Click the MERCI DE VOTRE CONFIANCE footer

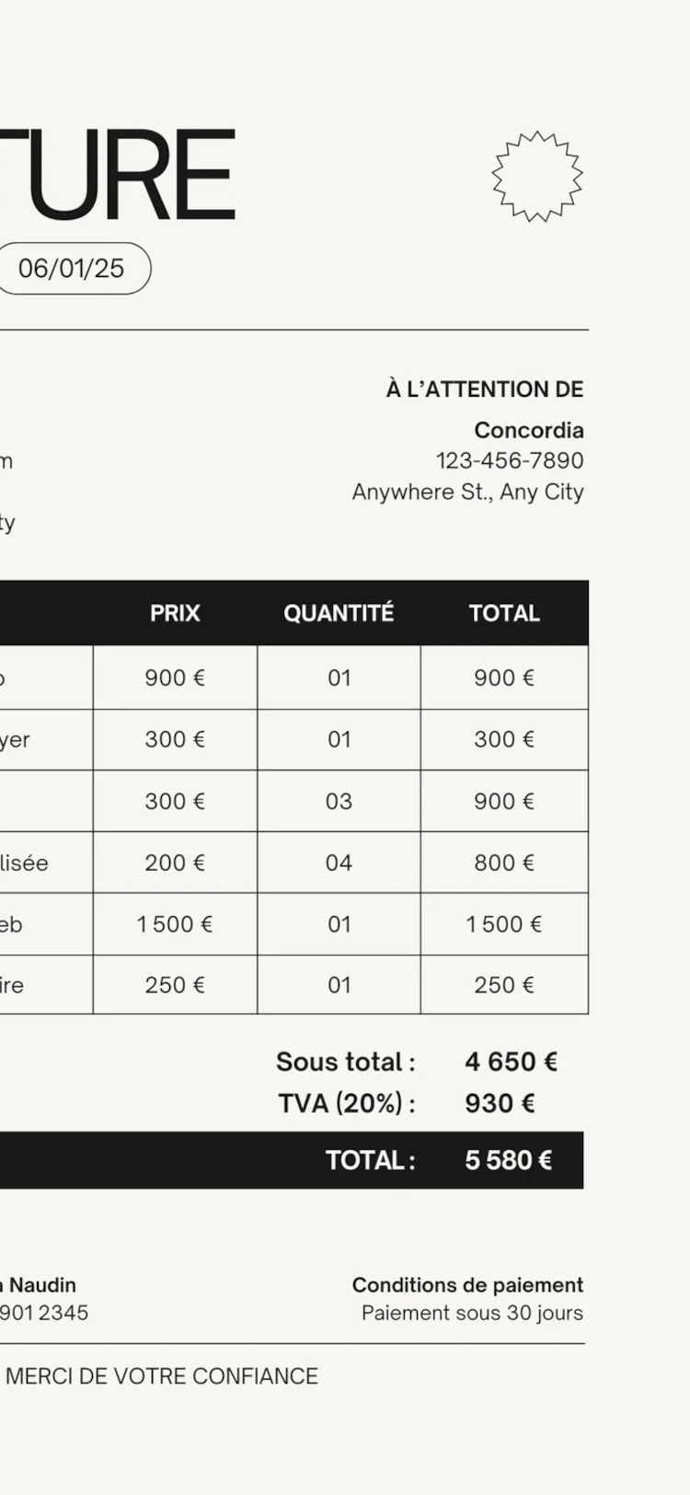click(162, 1376)
